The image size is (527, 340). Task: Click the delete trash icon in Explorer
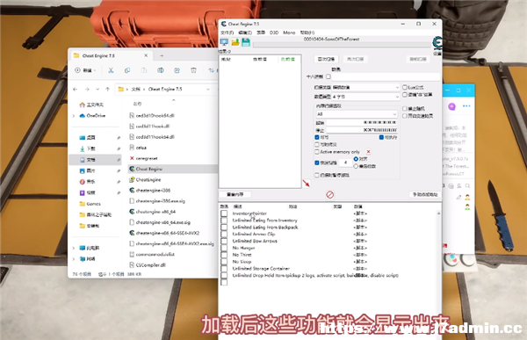pyautogui.click(x=193, y=70)
